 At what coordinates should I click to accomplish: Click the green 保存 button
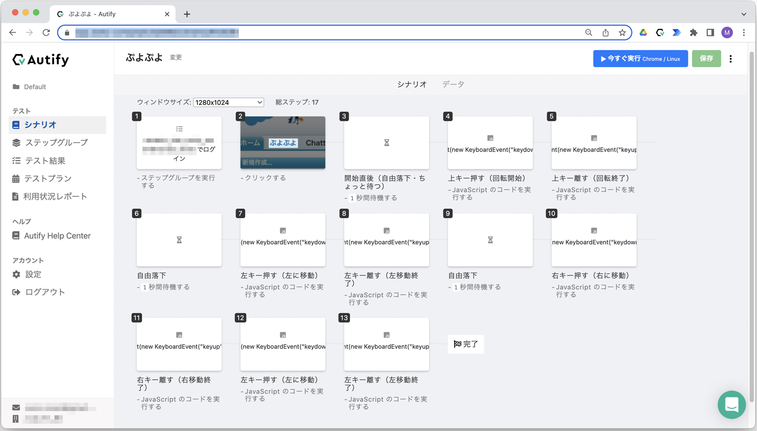706,59
